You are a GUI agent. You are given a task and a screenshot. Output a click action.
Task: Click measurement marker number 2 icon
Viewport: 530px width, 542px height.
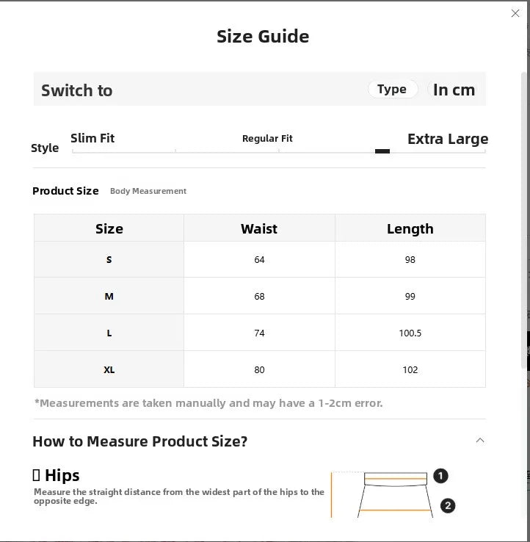[448, 506]
